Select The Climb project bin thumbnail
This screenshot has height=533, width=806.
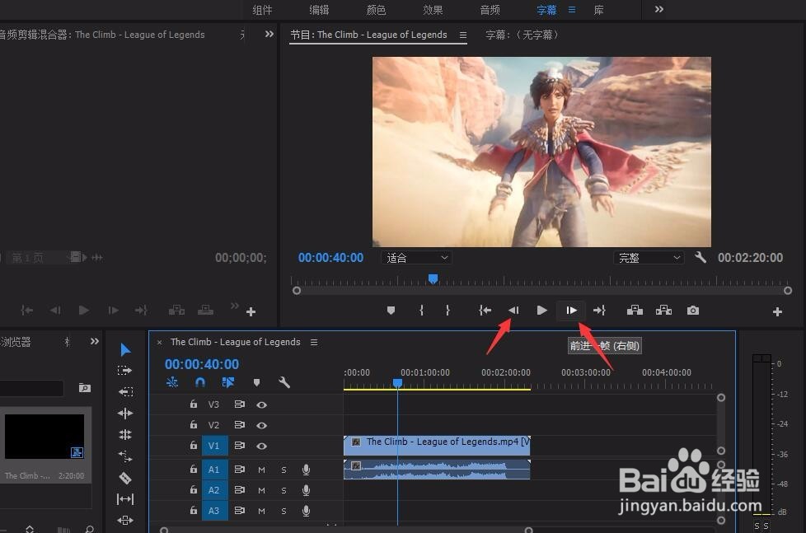click(45, 437)
